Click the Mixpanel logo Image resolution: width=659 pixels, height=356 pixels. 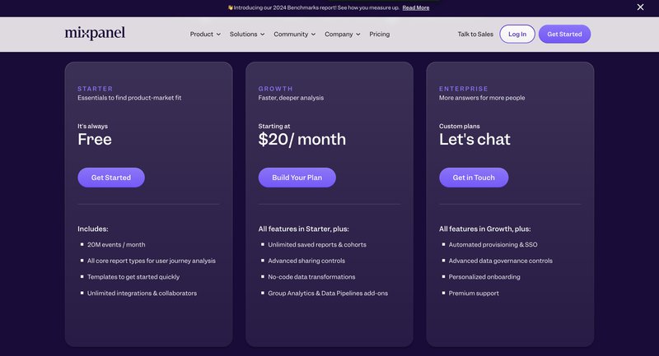(x=95, y=34)
